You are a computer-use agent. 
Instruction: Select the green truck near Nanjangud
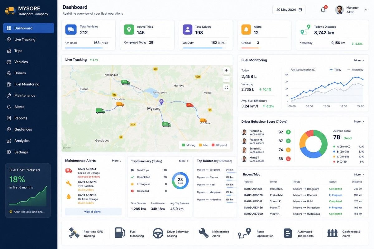pos(126,82)
